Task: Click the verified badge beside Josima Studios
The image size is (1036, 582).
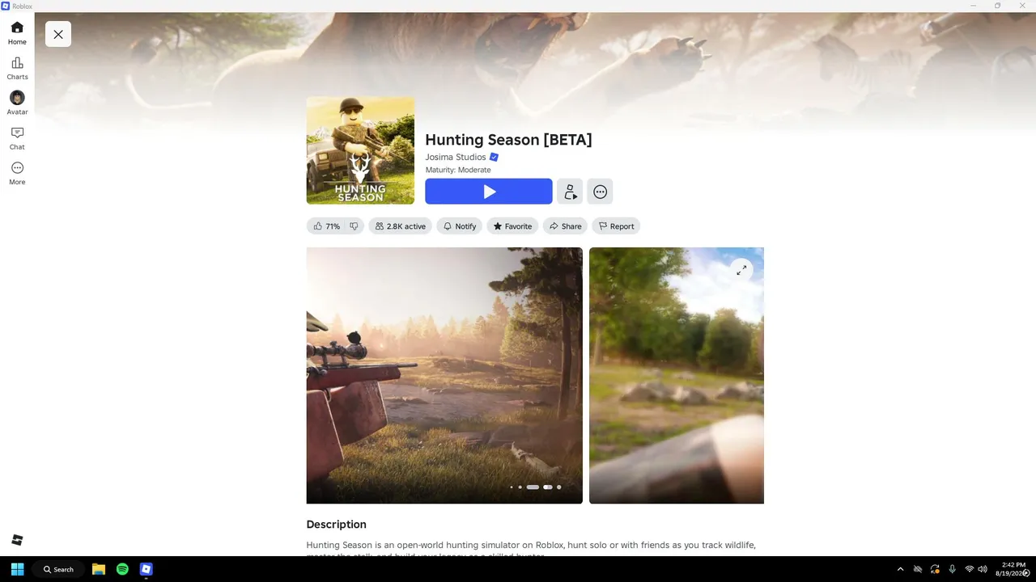Action: [x=494, y=157]
